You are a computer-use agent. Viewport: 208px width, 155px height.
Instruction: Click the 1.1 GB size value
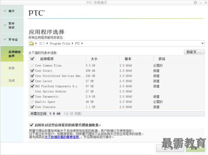[90, 107]
